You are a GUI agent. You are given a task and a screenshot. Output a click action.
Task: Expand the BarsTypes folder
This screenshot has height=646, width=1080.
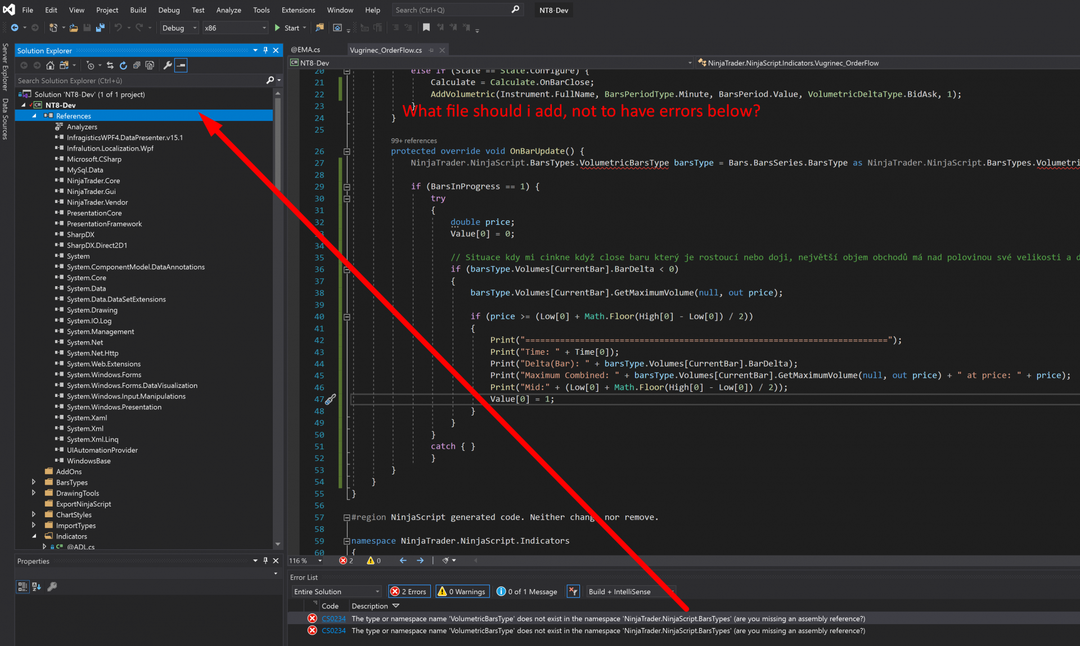(34, 482)
